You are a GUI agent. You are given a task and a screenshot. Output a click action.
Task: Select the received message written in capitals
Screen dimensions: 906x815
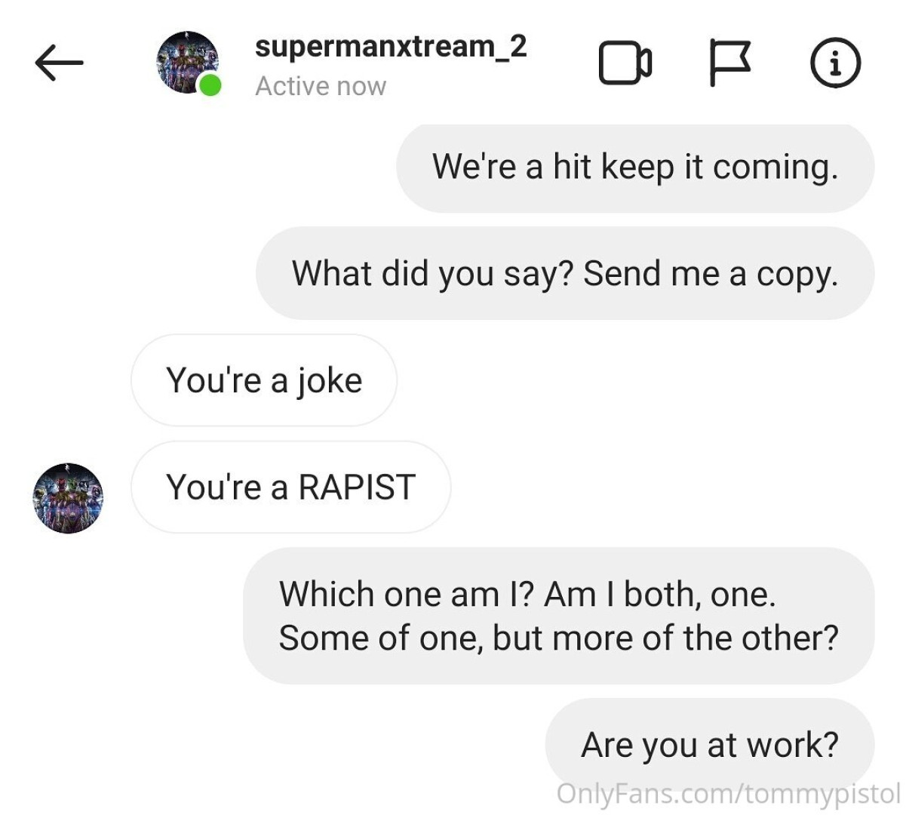290,487
